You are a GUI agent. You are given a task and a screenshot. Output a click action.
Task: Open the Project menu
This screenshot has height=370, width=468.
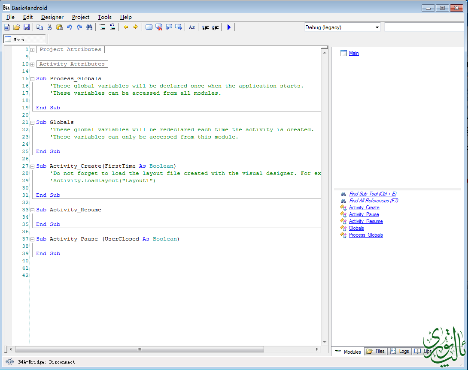tap(81, 17)
